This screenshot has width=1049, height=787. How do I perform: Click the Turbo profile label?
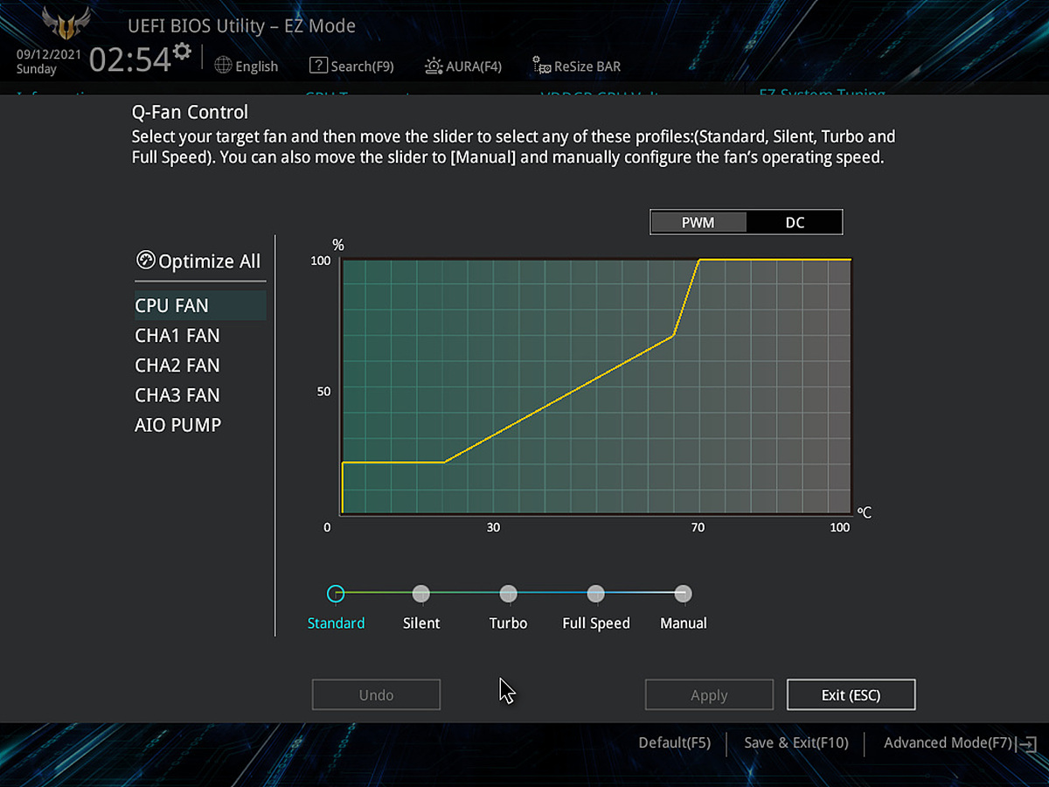coord(509,623)
